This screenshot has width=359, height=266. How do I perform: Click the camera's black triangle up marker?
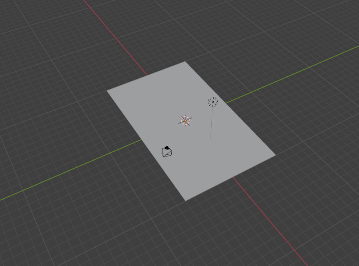pyautogui.click(x=167, y=148)
